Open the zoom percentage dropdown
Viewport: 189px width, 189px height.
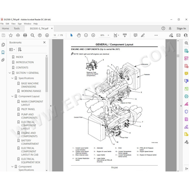click(x=108, y=35)
